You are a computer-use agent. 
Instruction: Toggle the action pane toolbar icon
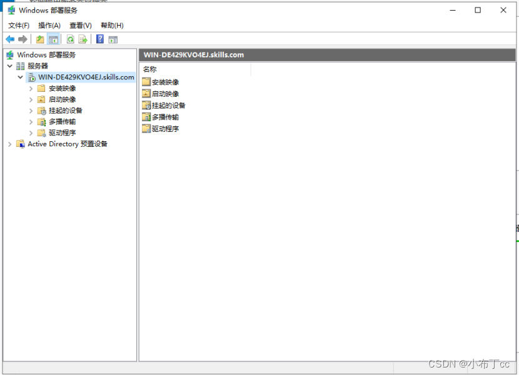(113, 40)
